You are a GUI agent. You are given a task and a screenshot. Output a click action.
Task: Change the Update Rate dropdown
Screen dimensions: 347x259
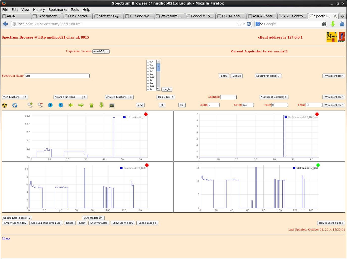click(x=17, y=218)
